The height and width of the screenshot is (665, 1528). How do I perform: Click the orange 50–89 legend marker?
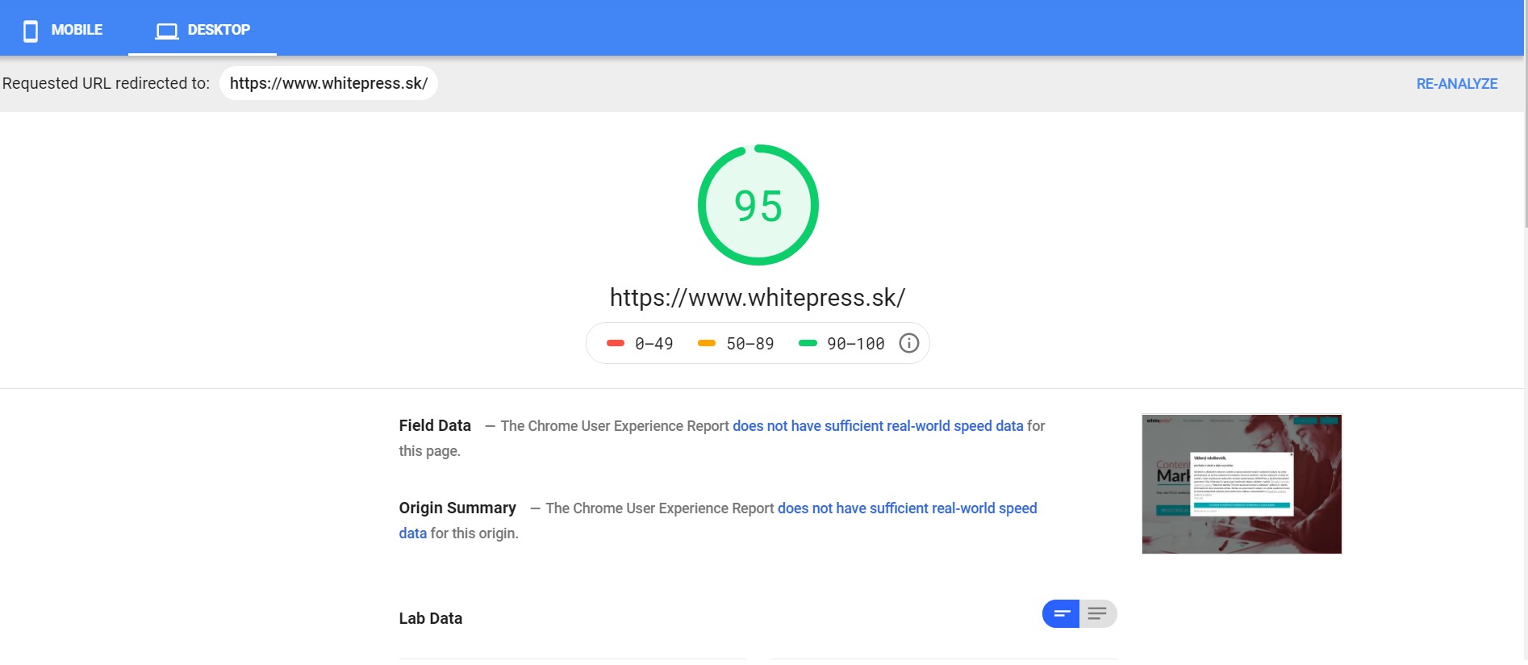pos(707,344)
